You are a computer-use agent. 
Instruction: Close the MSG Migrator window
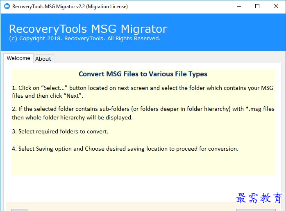[x=276, y=7]
